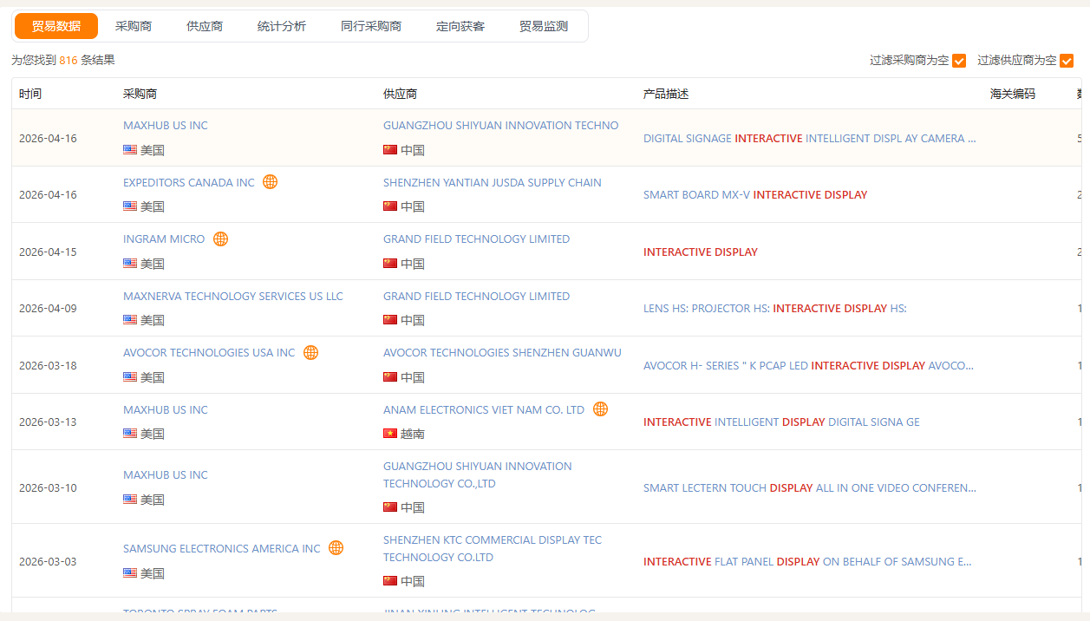
Task: Open LENS HS: PROJECTOR HS product description
Action: [x=775, y=309]
